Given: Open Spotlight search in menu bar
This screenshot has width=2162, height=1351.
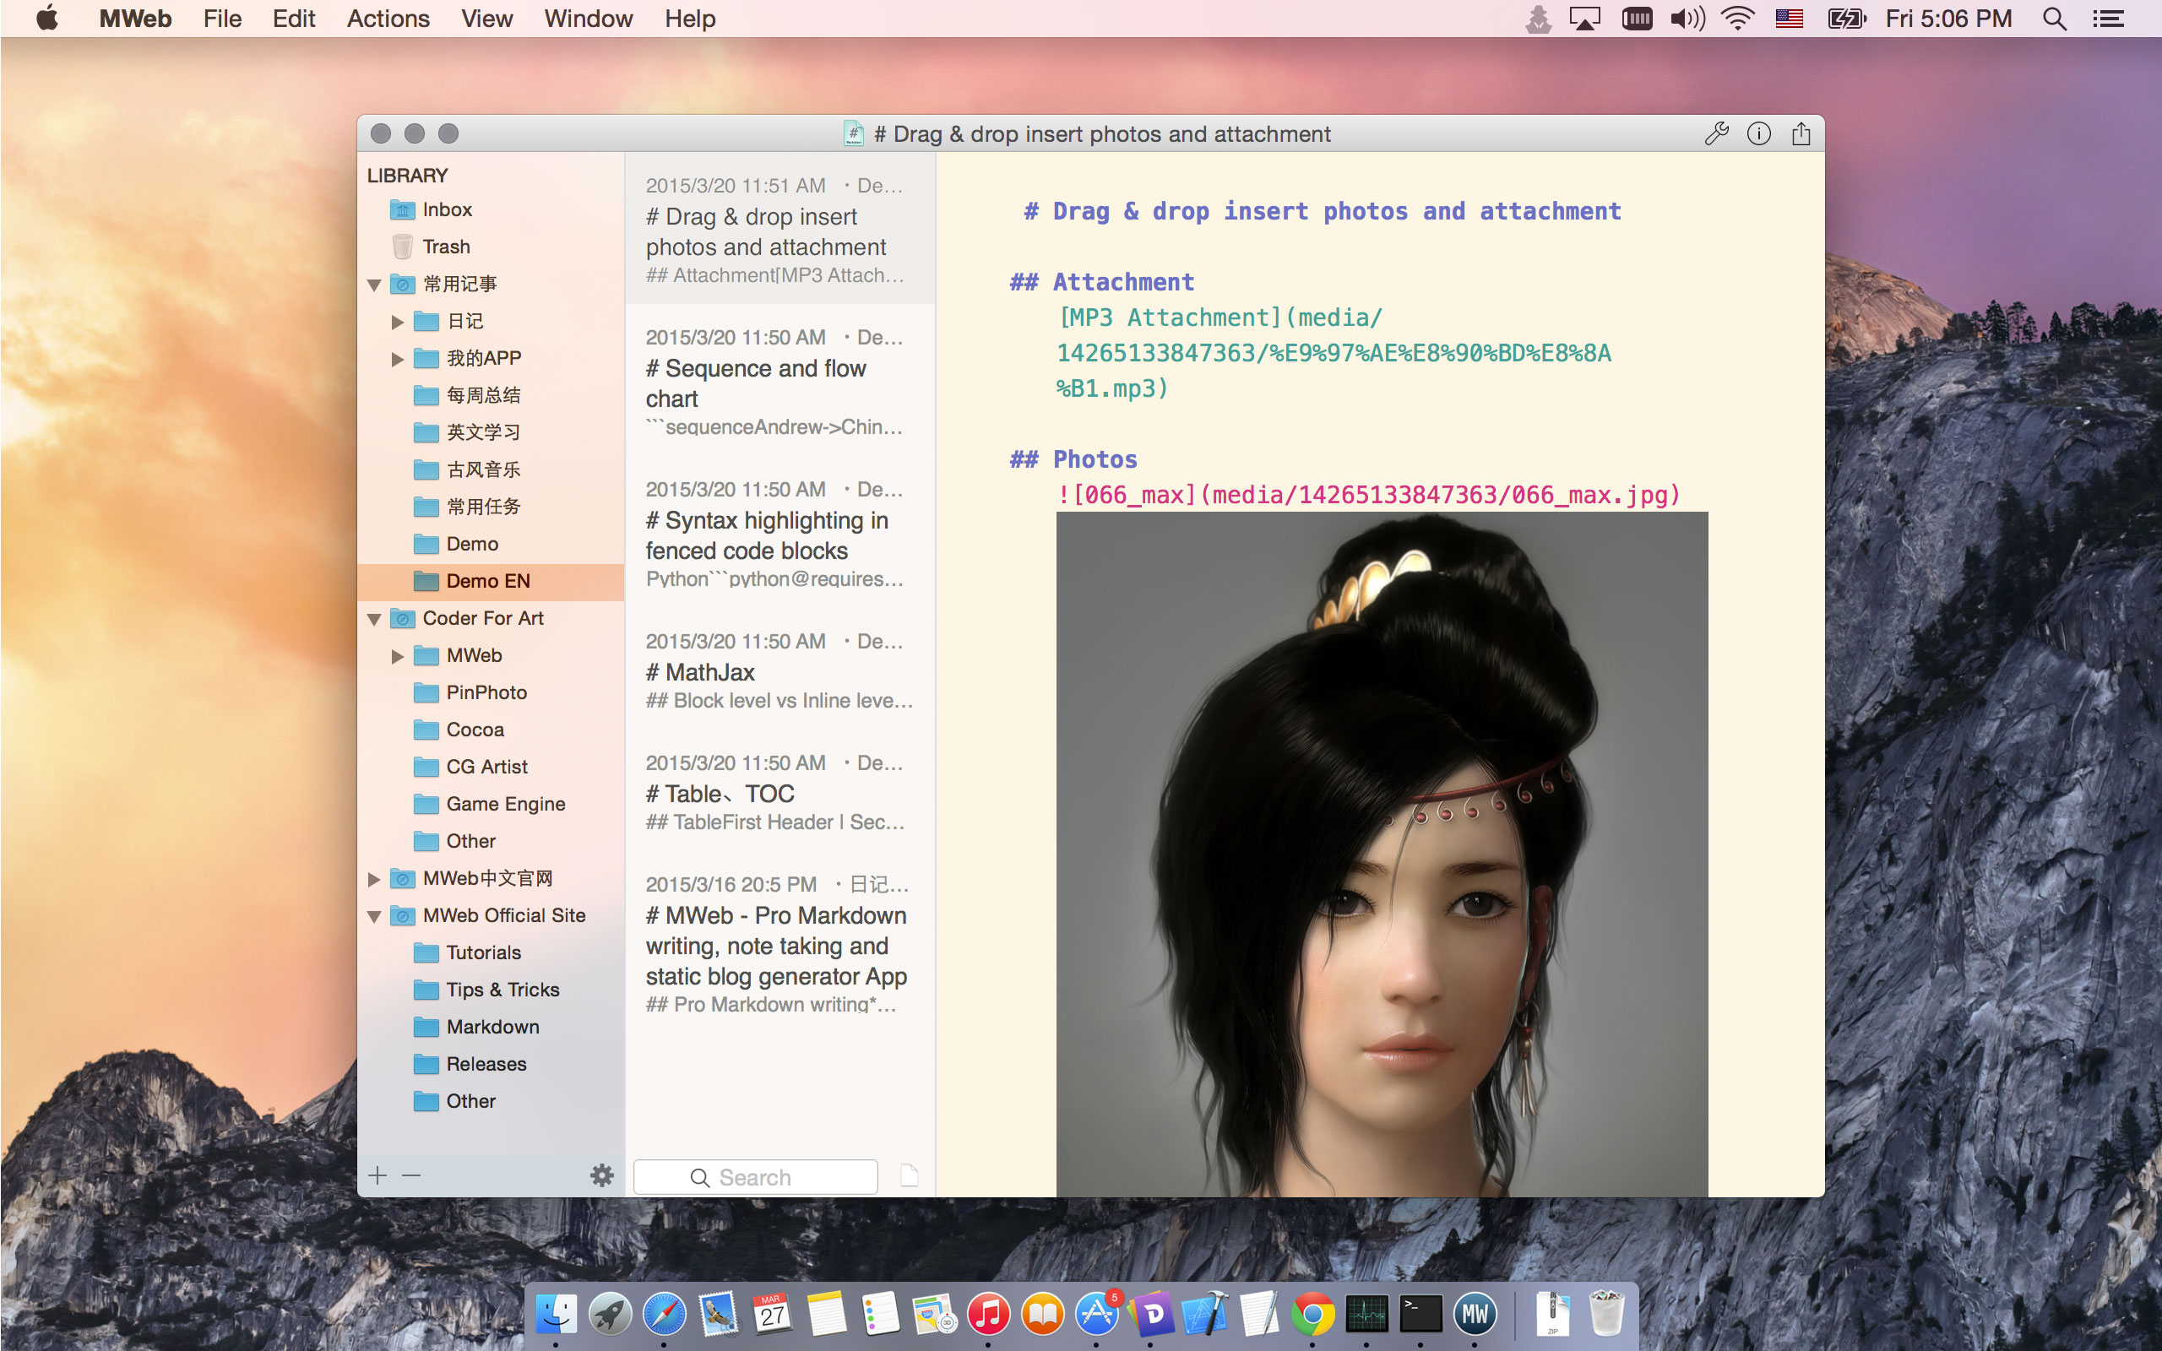Looking at the screenshot, I should click(2054, 19).
